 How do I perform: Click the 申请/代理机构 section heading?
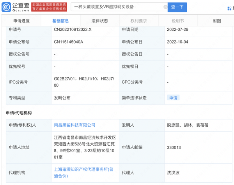19,113
